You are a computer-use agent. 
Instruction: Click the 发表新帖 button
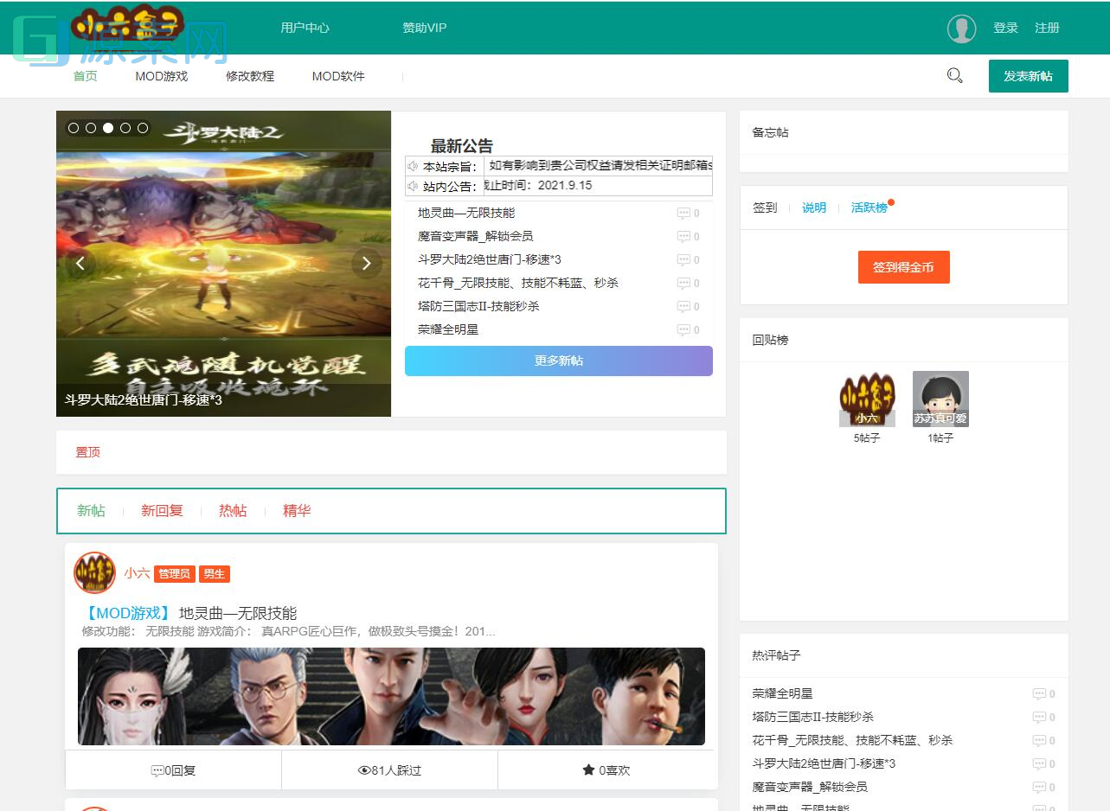(x=1028, y=76)
